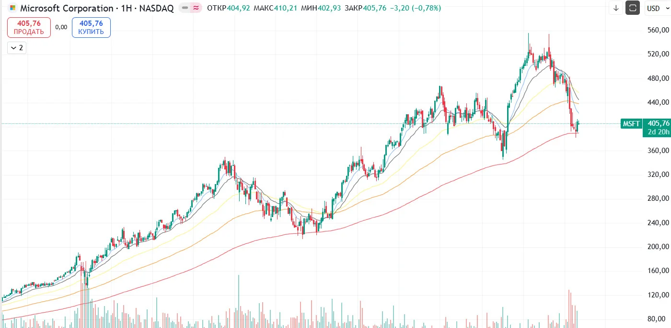Expand the collapsed indicators legend showing 2
The width and height of the screenshot is (671, 328).
click(16, 48)
